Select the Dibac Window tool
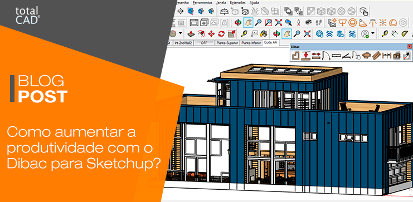The width and height of the screenshot is (413, 202). point(336,56)
